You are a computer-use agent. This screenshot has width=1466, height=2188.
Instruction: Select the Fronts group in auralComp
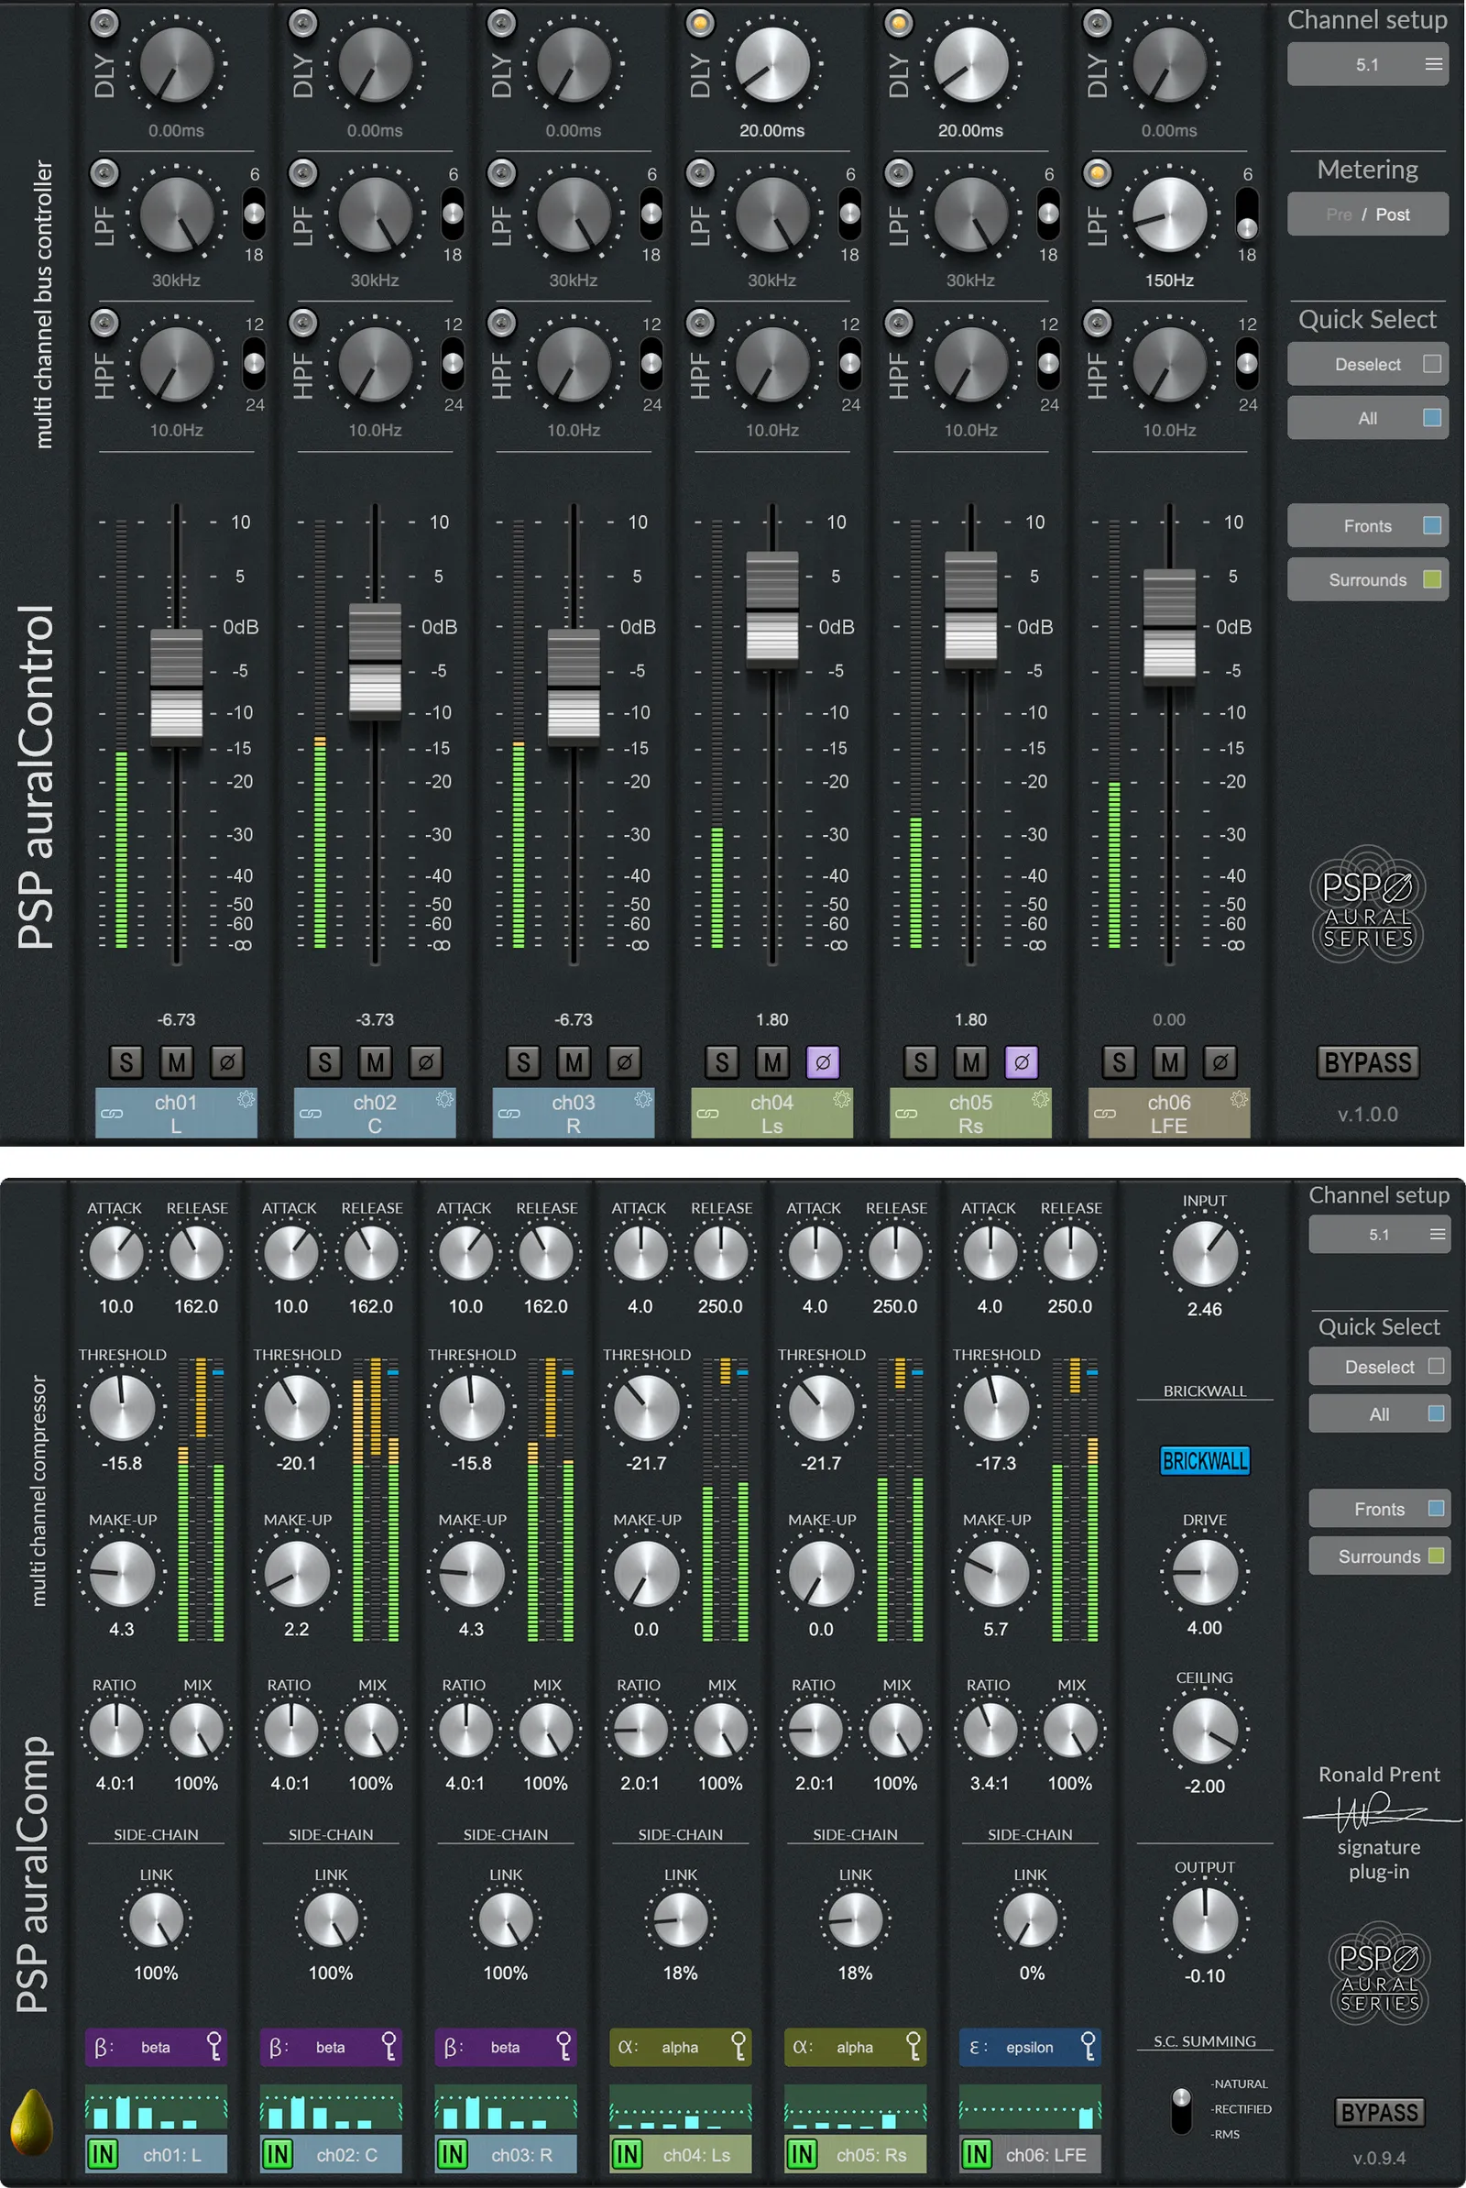(1379, 1508)
